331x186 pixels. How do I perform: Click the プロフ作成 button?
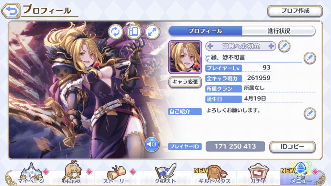tap(295, 11)
